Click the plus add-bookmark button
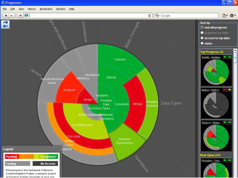The height and width of the screenshot is (178, 238). tap(21, 15)
